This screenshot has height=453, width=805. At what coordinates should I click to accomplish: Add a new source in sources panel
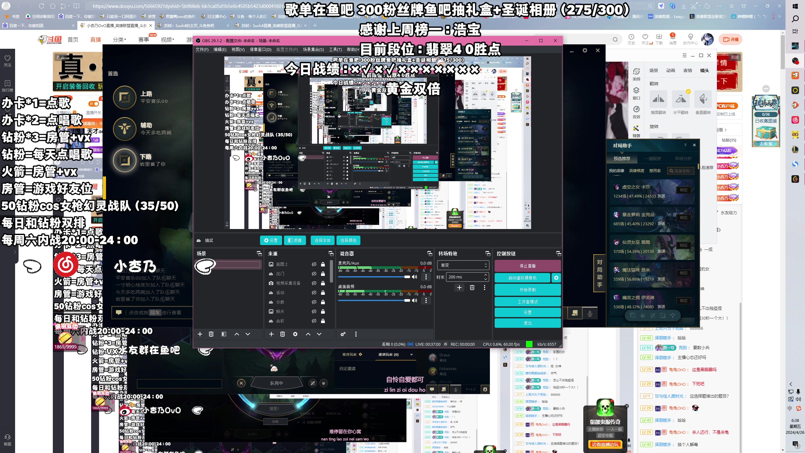pyautogui.click(x=271, y=334)
